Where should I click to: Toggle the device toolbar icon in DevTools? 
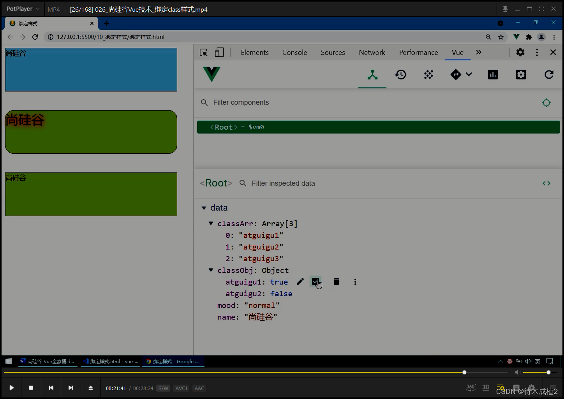click(219, 53)
